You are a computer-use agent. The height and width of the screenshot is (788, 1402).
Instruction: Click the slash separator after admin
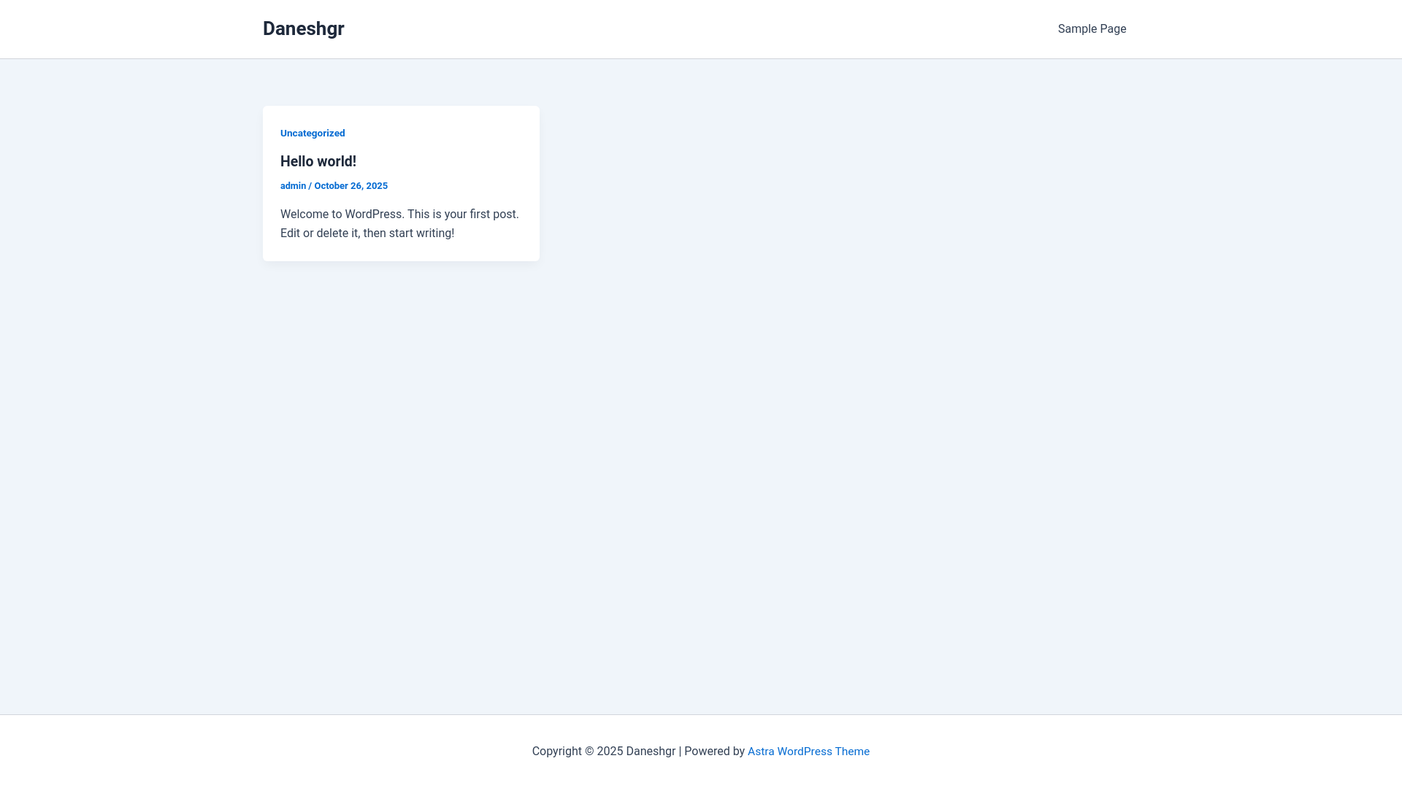[310, 186]
